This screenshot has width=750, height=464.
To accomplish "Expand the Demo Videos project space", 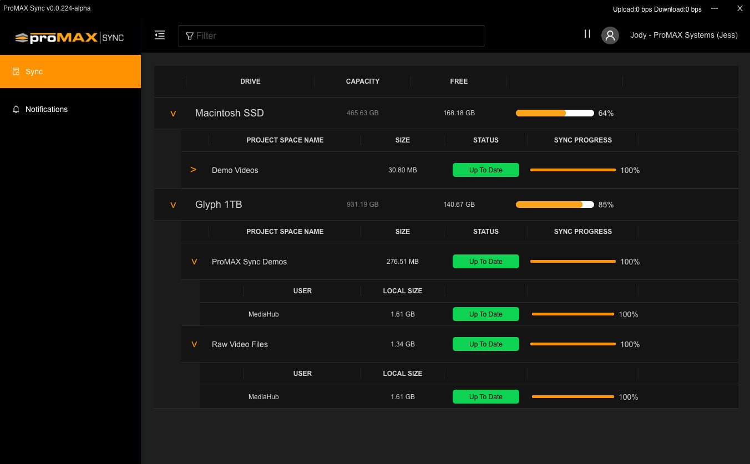I will point(193,170).
